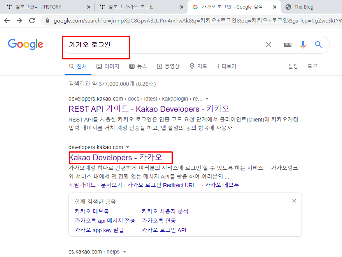Switch to the 블로그관리 TISTORY tab
Viewport: 342px width, 257px height.
(47, 7)
